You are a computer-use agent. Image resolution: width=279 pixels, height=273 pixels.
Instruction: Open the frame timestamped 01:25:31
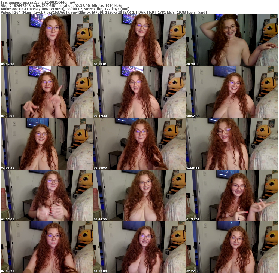tap(232, 144)
